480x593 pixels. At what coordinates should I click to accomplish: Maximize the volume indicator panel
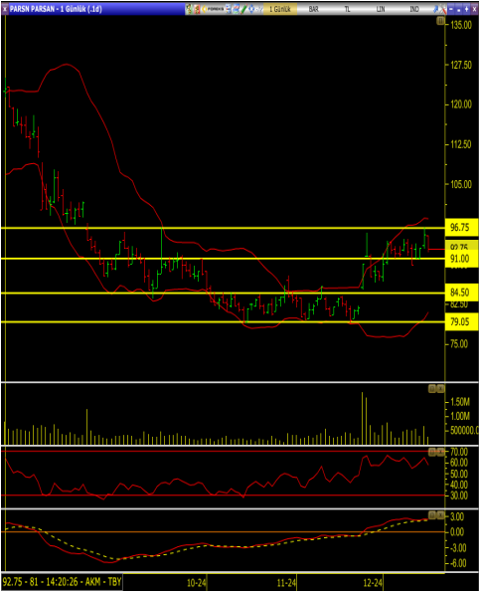pos(432,388)
